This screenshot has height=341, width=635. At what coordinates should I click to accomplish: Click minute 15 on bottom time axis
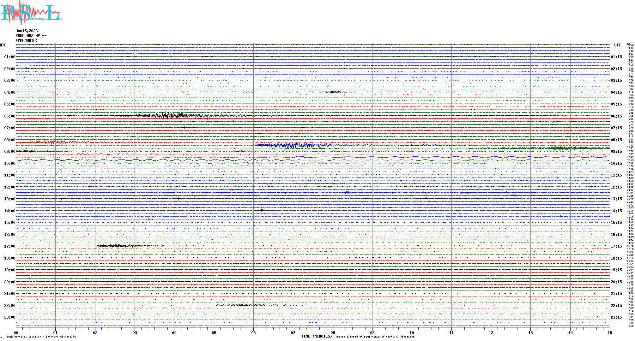[x=609, y=332]
